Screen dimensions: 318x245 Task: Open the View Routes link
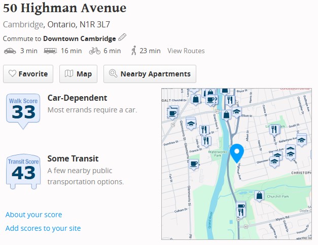tap(186, 51)
